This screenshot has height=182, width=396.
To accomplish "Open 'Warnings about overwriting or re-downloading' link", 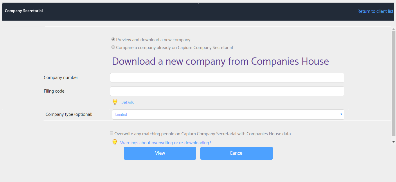I will (165, 143).
